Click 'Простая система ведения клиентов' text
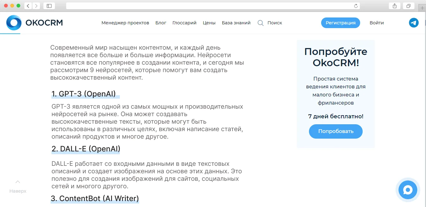Screen dimensions: 426x207 (x=336, y=91)
